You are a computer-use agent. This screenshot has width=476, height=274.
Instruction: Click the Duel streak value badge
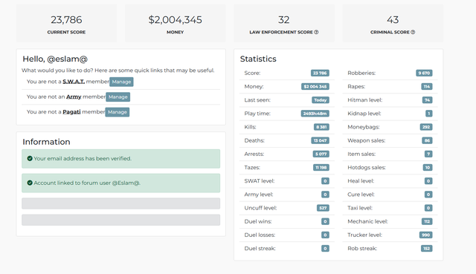pyautogui.click(x=325, y=249)
